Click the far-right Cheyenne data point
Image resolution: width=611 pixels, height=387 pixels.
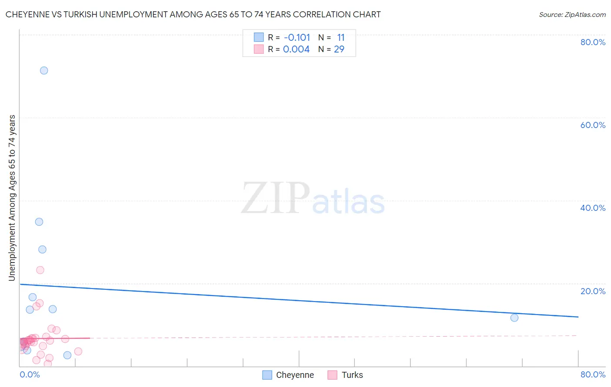point(514,318)
